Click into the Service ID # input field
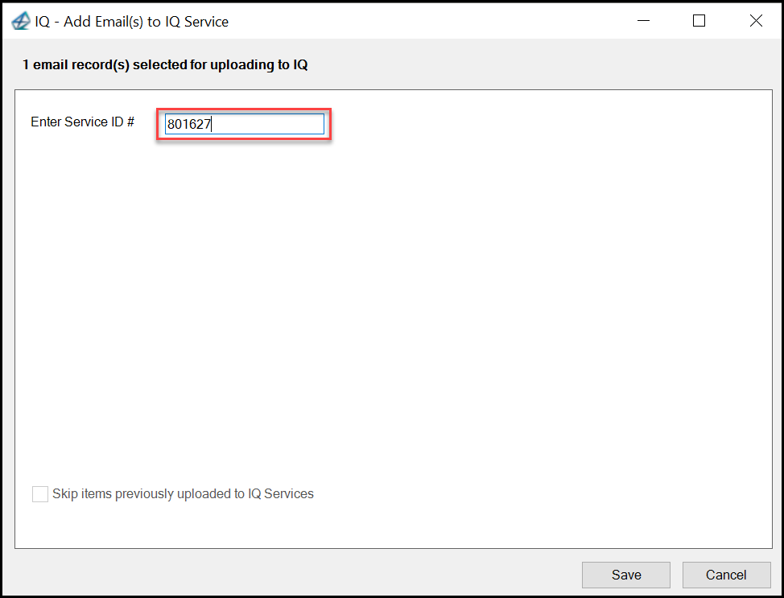Image resolution: width=784 pixels, height=598 pixels. [x=245, y=124]
